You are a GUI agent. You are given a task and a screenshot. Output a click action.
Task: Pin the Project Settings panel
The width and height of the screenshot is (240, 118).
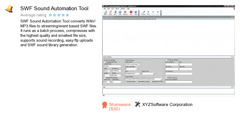coord(232,57)
